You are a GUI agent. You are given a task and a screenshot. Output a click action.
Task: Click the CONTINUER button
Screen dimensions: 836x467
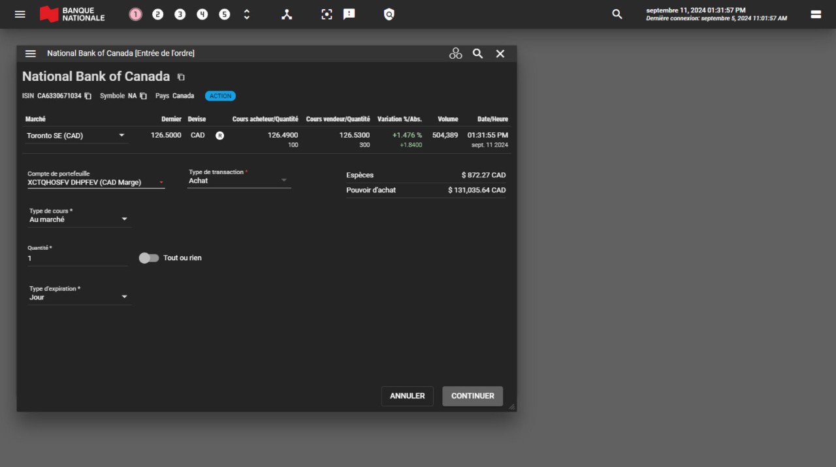click(x=473, y=396)
